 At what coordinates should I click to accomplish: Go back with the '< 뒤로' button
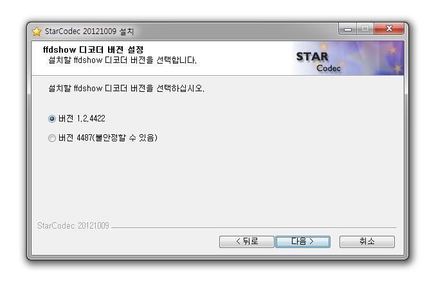pyautogui.click(x=247, y=242)
